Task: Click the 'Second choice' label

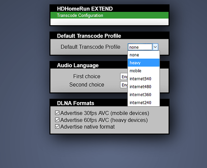Action: click(87, 85)
